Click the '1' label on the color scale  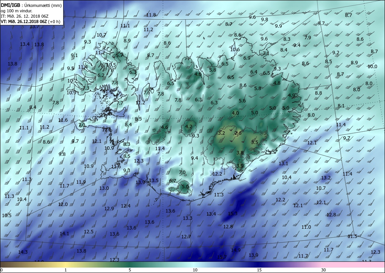65,270
